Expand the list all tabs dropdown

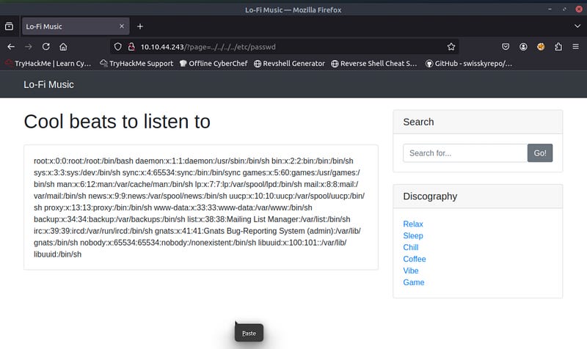click(577, 26)
